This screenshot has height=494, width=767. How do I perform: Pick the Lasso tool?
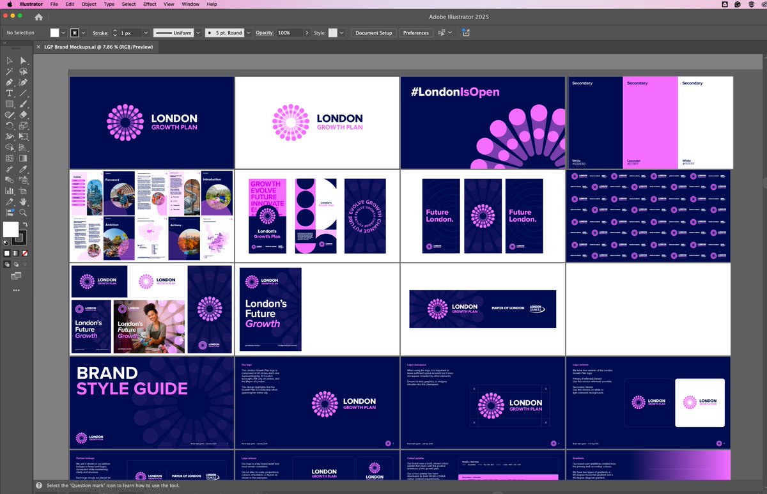click(24, 72)
